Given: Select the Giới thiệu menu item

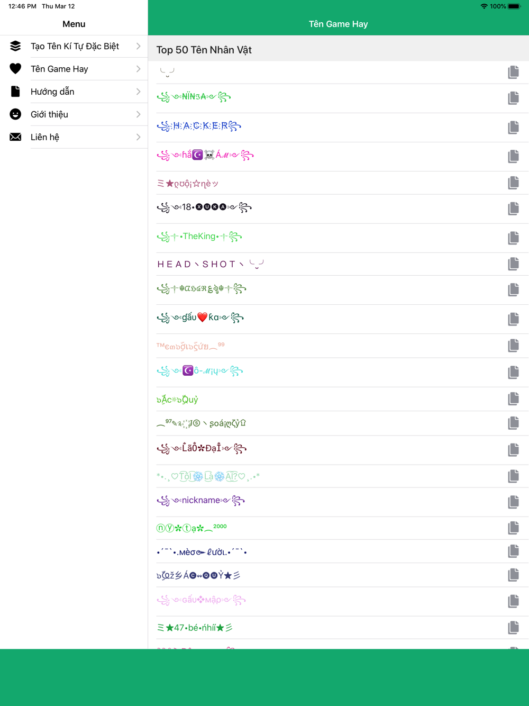Looking at the screenshot, I should [74, 114].
